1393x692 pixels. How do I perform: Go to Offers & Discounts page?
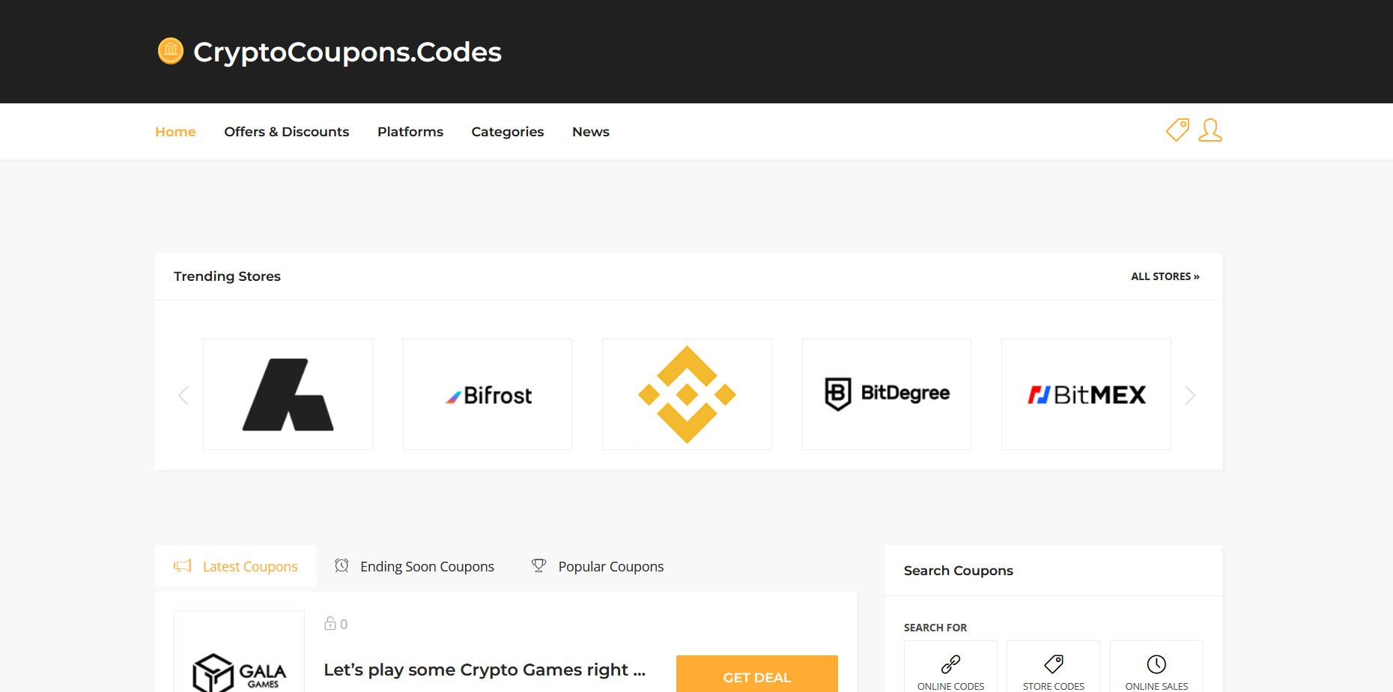[286, 132]
